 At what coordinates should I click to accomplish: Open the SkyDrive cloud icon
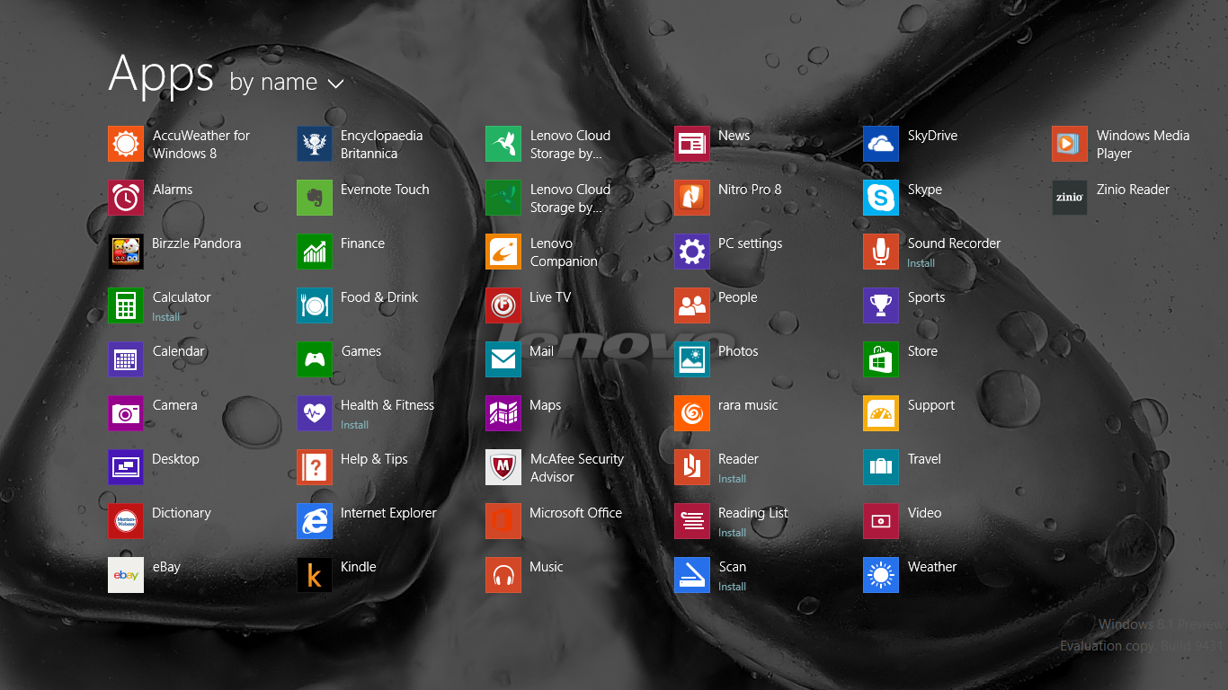881,144
